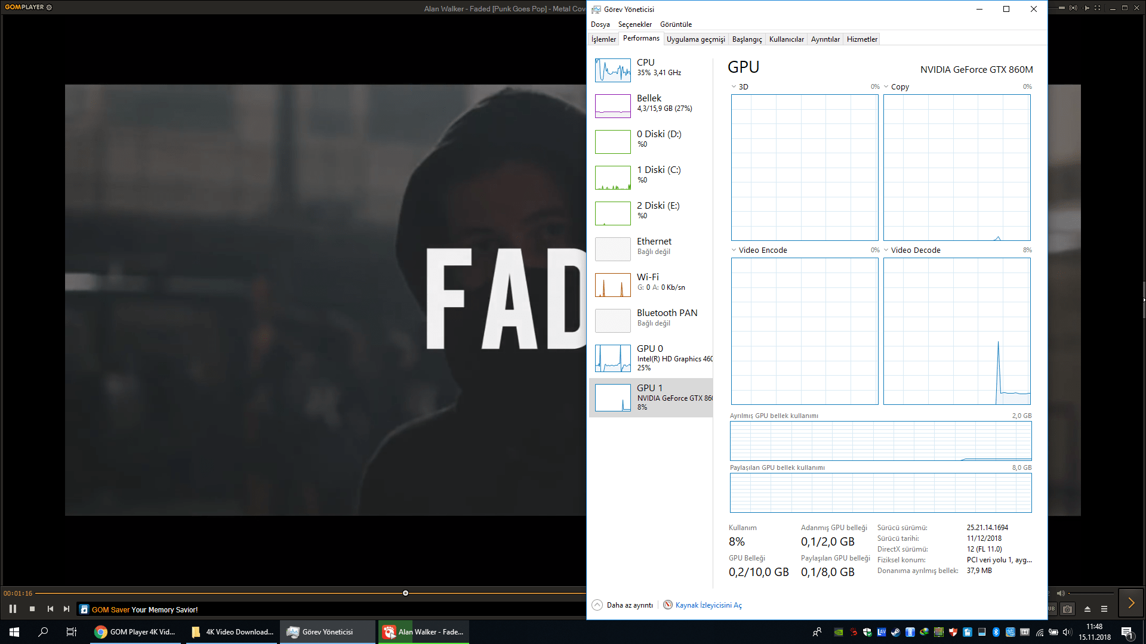Open Kaynak İzleyicisini Aç link
1146x644 pixels.
[x=703, y=605]
